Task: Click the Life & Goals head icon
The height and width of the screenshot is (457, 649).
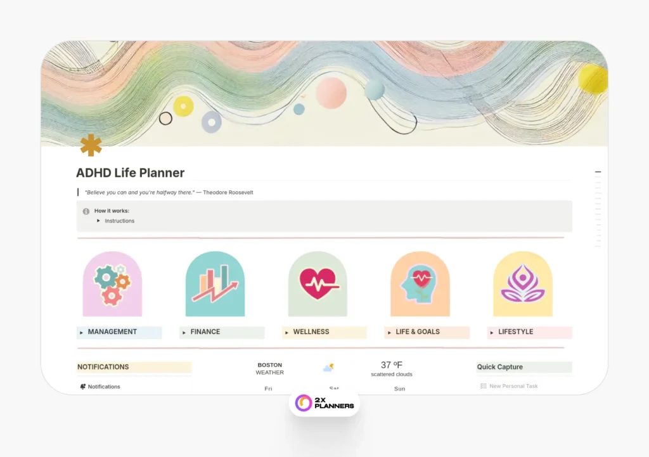Action: tap(420, 284)
